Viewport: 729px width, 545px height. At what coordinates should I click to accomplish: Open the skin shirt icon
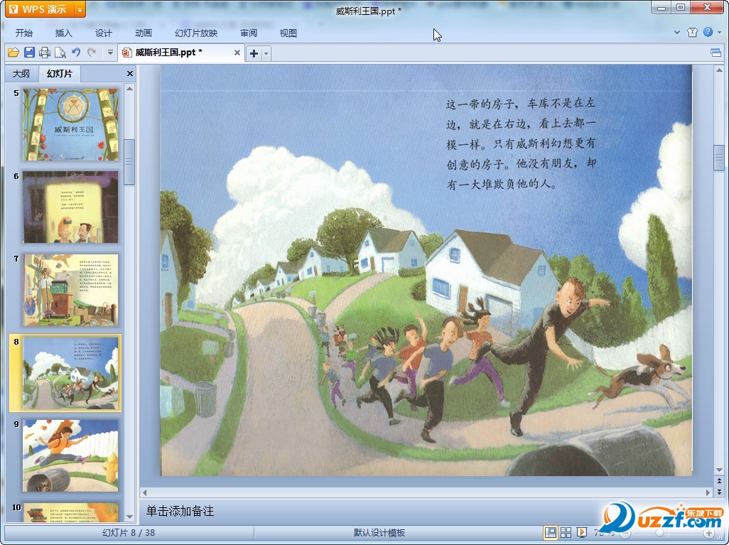pyautogui.click(x=692, y=32)
